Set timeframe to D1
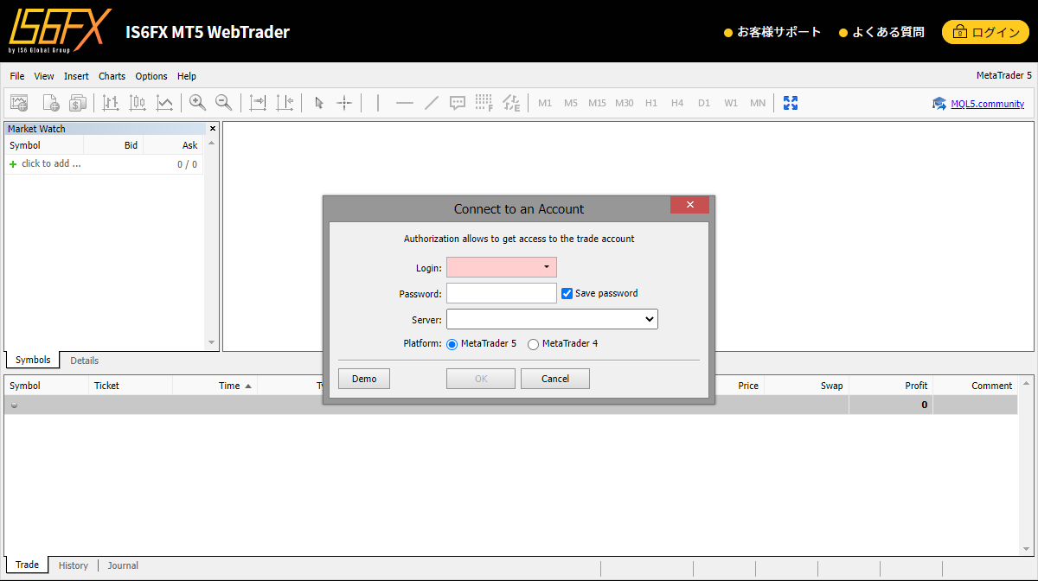 (x=704, y=103)
